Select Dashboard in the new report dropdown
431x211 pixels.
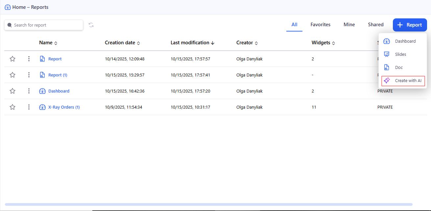405,41
